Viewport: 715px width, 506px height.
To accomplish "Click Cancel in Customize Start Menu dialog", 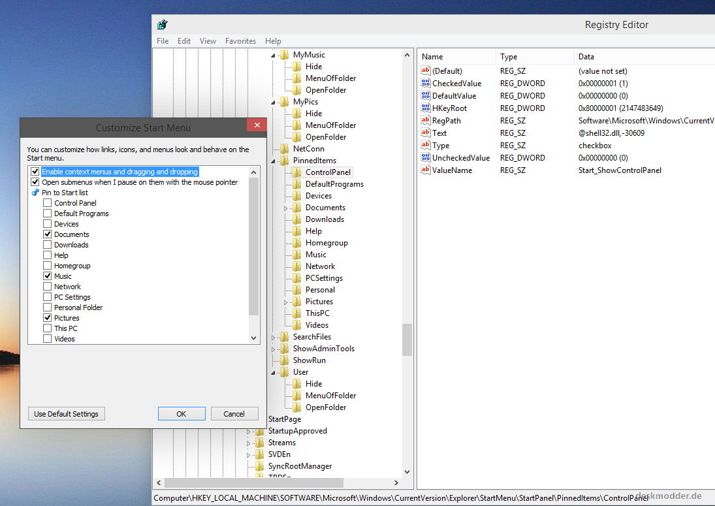I will point(234,413).
